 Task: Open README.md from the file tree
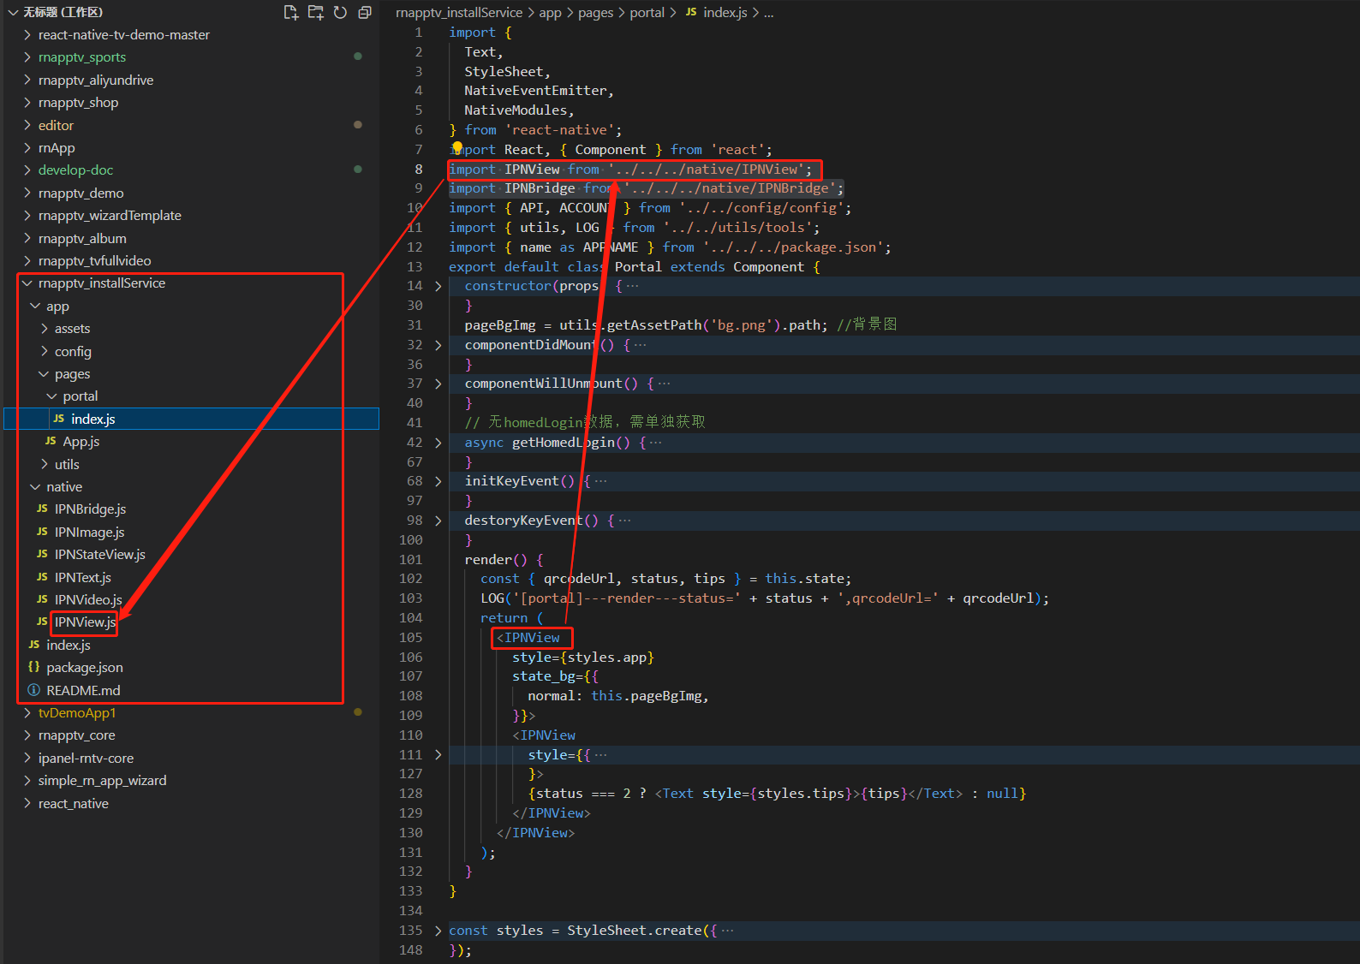(82, 690)
